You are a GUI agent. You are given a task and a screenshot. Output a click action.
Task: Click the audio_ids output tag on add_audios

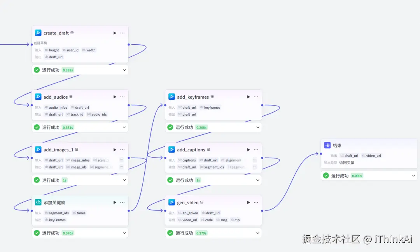97,114
